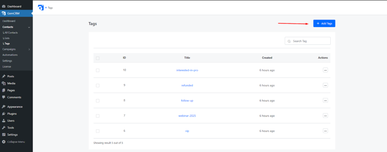Image resolution: width=387 pixels, height=152 pixels.
Task: Collapse the Contacts submenu chevron
Action: [29, 27]
